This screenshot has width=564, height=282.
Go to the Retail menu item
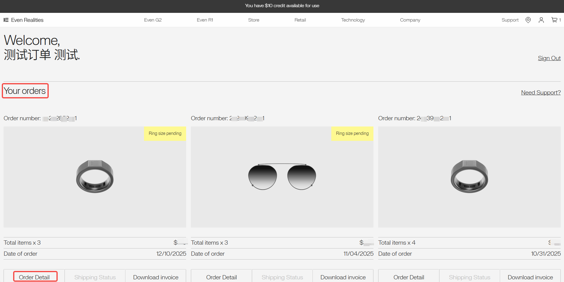(x=300, y=20)
